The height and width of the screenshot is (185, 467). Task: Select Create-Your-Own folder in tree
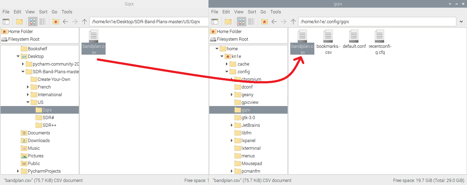51,79
